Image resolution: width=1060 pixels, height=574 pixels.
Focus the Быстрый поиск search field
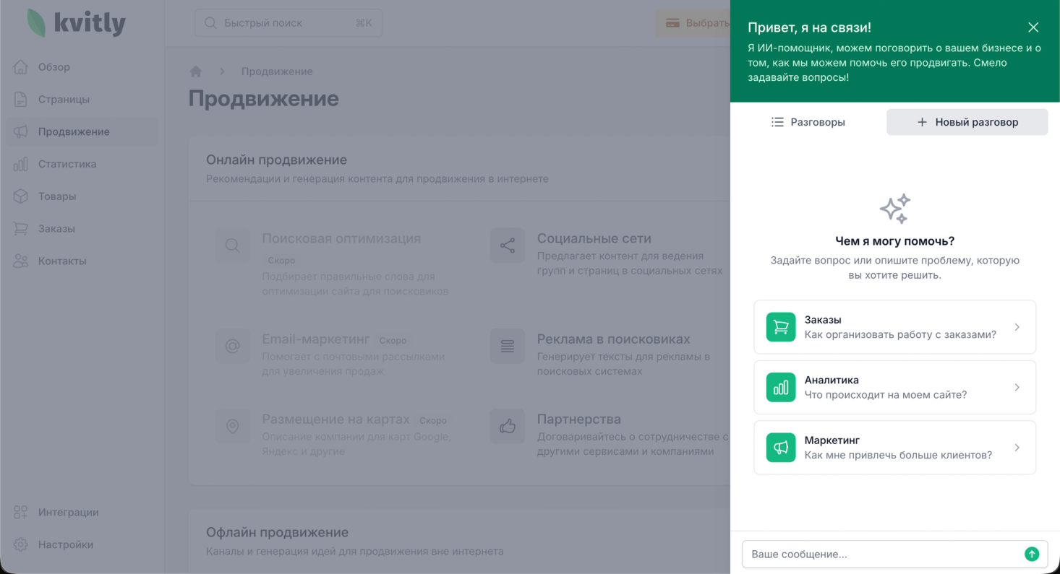point(288,23)
